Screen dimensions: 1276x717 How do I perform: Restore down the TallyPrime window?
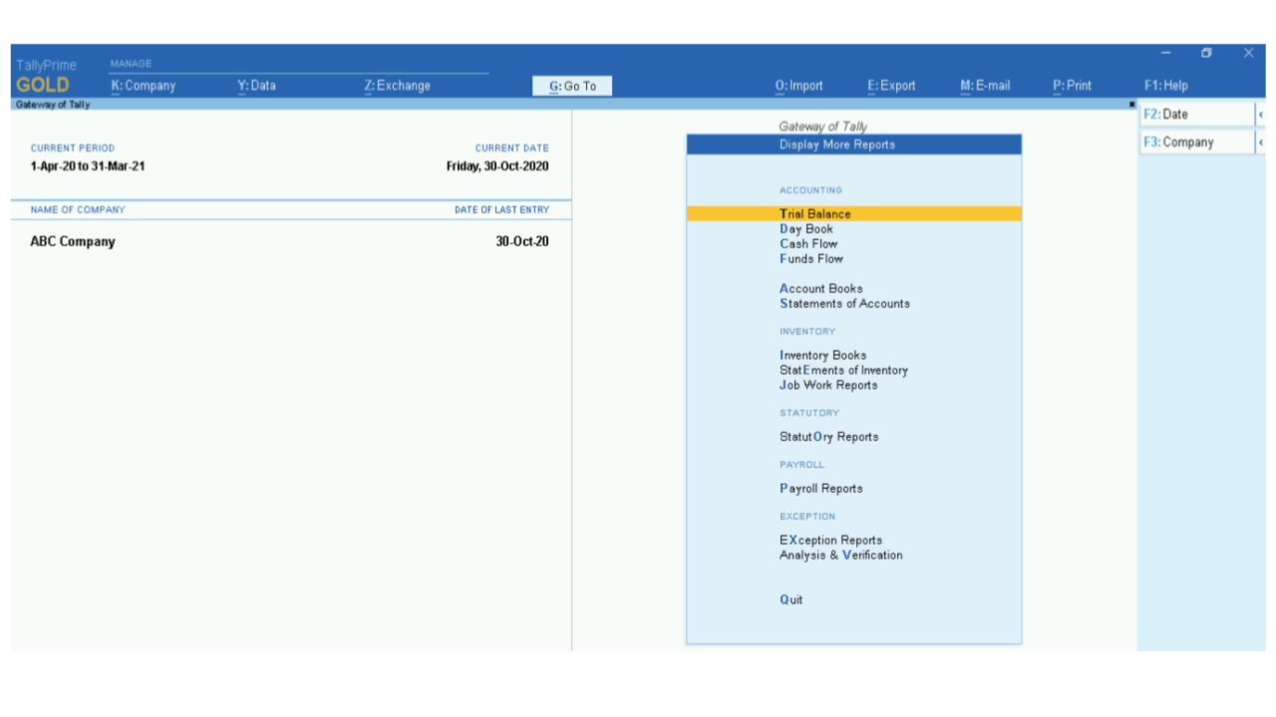point(1207,54)
